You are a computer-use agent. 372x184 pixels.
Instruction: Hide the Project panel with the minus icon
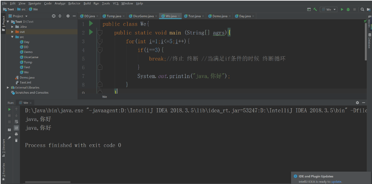click(74, 16)
